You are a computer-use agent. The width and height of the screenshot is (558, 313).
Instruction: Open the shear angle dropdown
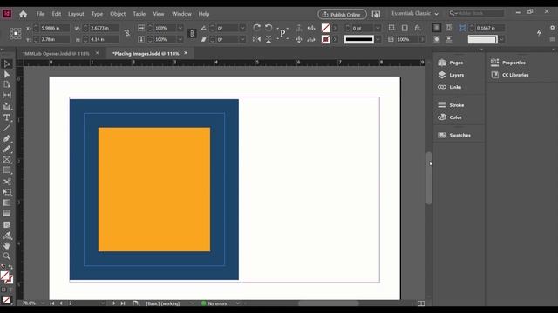[x=242, y=39]
